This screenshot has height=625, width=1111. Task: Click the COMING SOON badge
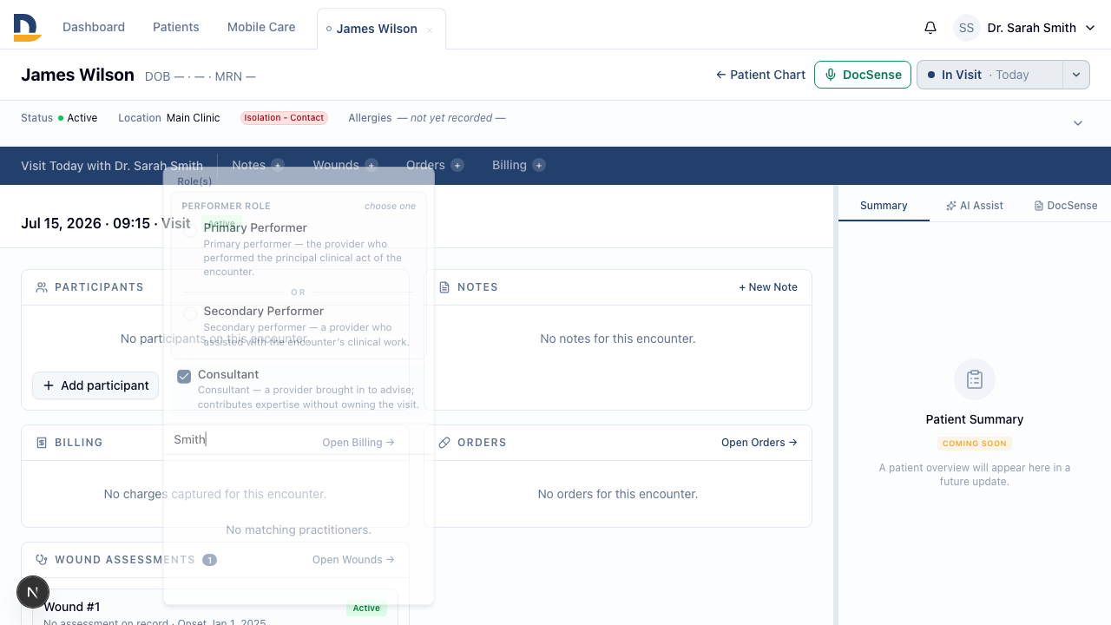pyautogui.click(x=975, y=444)
